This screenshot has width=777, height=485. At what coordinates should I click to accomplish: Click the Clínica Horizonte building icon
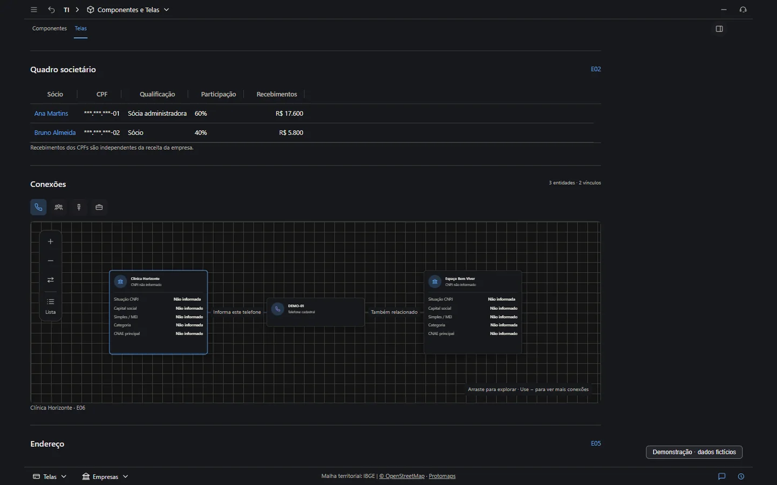click(120, 281)
